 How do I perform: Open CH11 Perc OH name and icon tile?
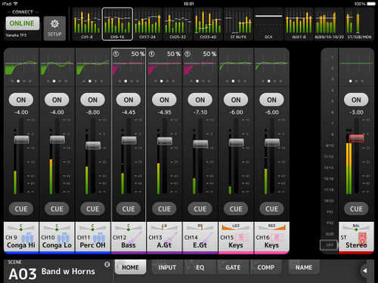tap(93, 237)
